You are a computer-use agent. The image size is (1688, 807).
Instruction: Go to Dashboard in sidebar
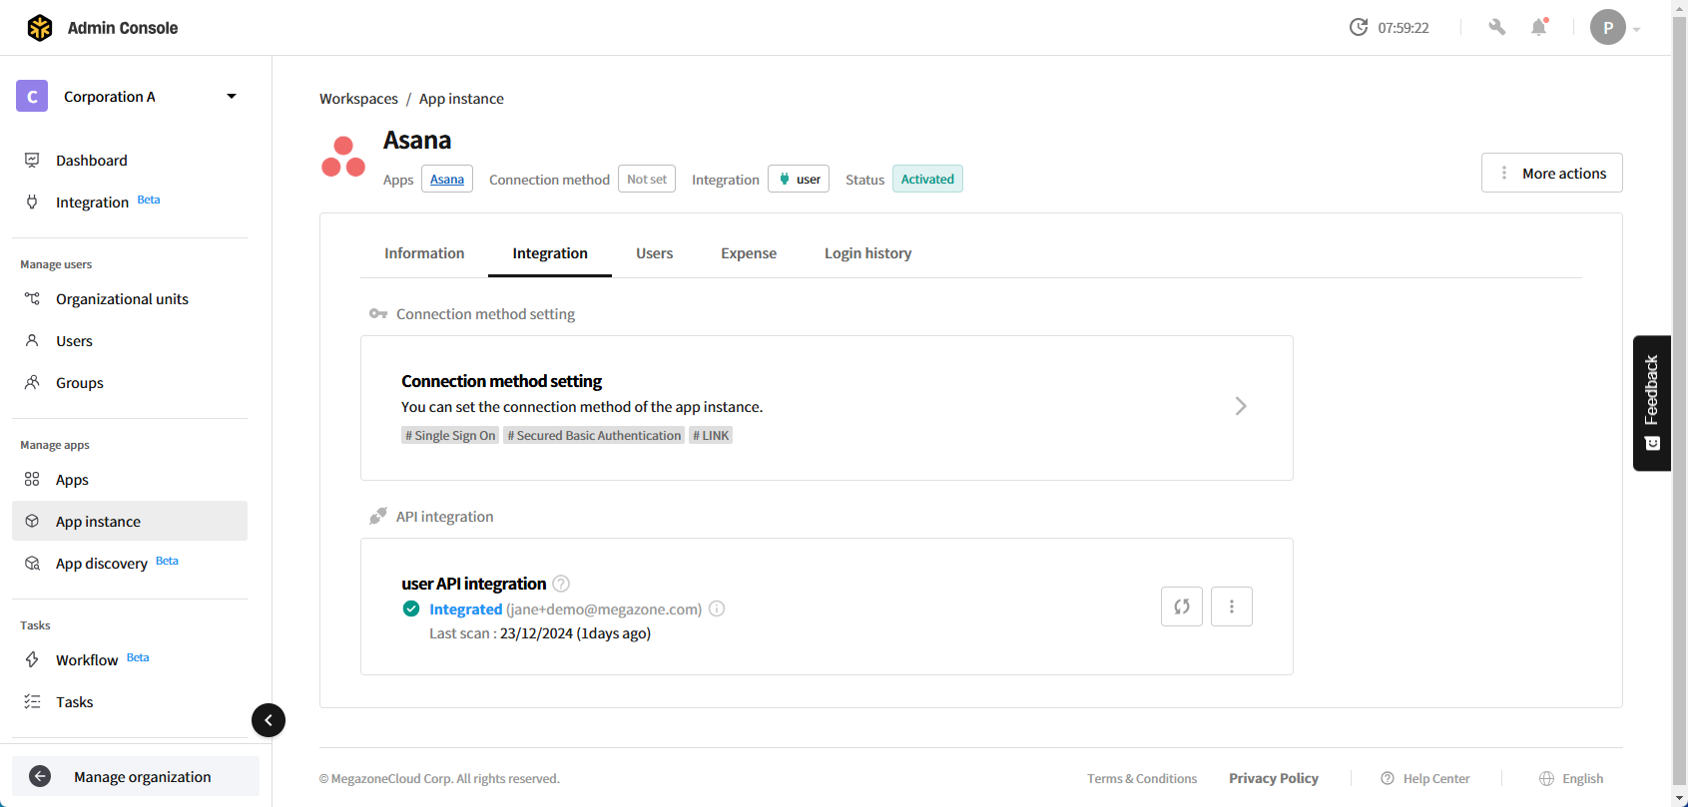click(130, 161)
